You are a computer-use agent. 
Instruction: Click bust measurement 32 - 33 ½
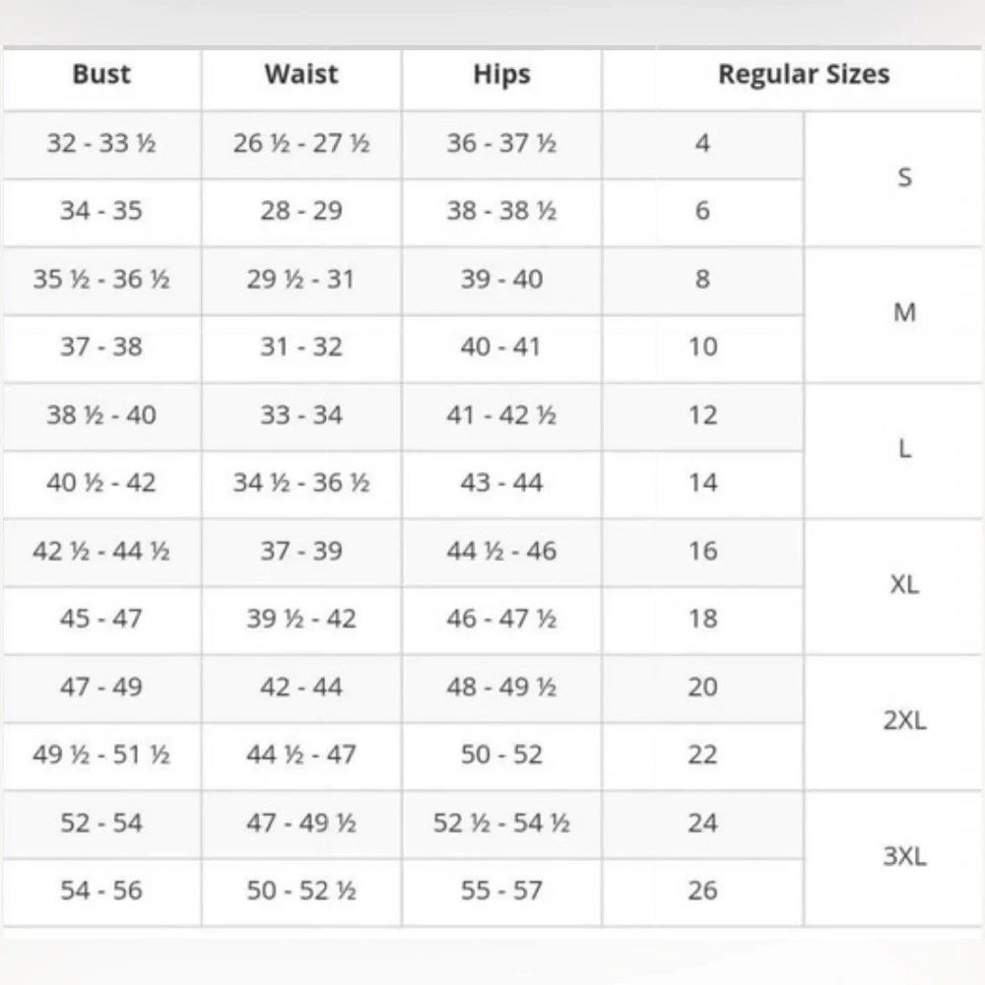(101, 144)
